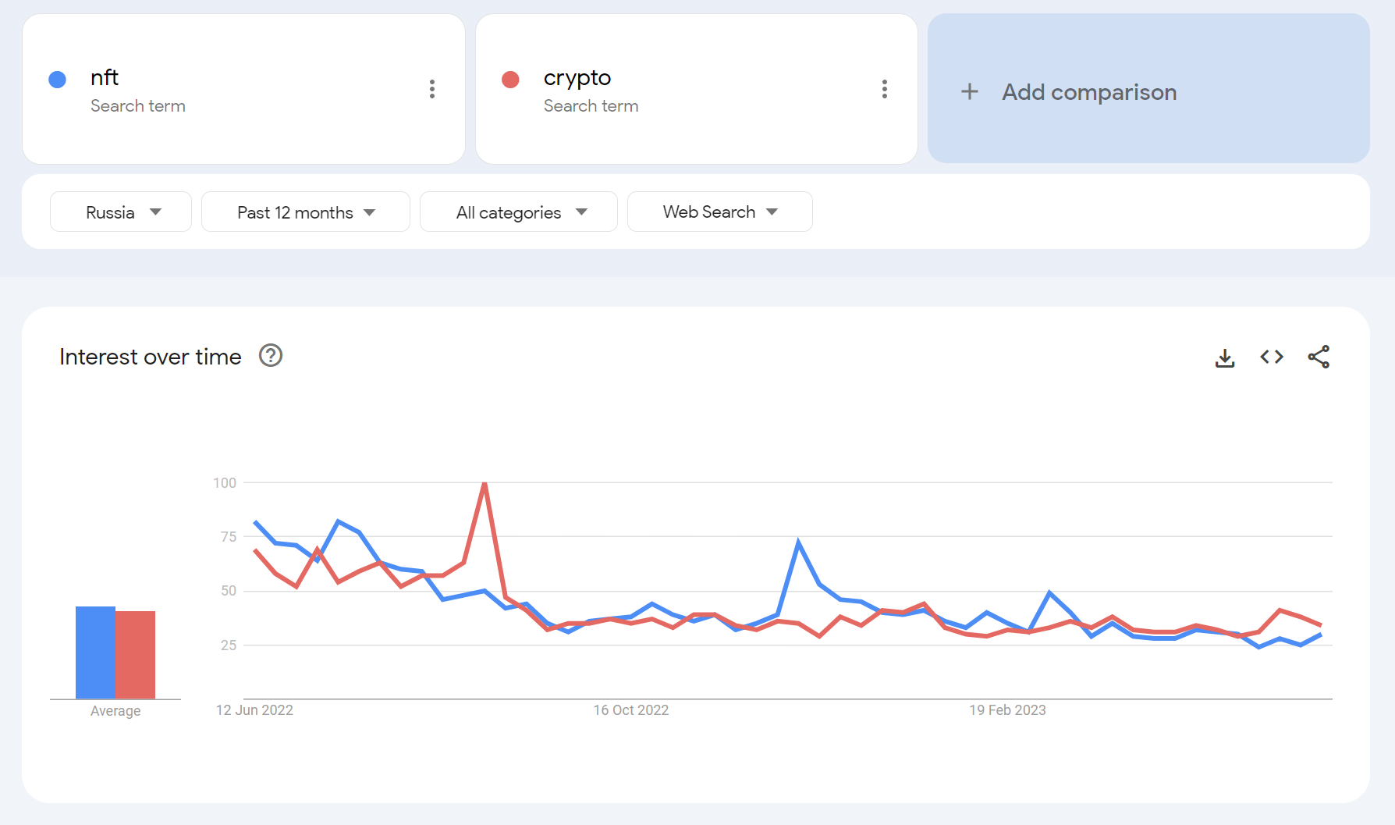Open the embed code icon

pyautogui.click(x=1272, y=357)
